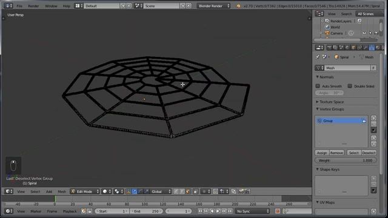Move vertex group down in list
The width and height of the screenshot is (388, 218).
(373, 144)
